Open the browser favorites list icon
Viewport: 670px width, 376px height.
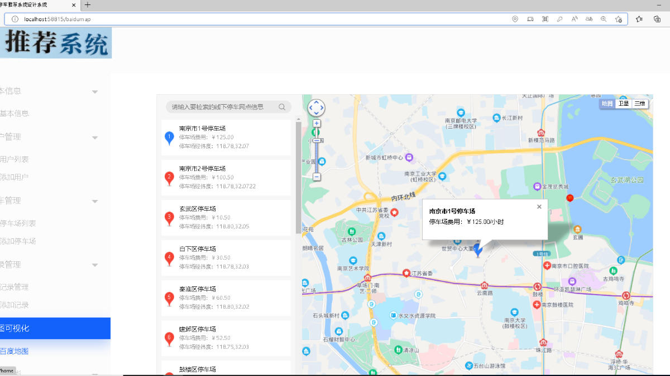pos(639,19)
